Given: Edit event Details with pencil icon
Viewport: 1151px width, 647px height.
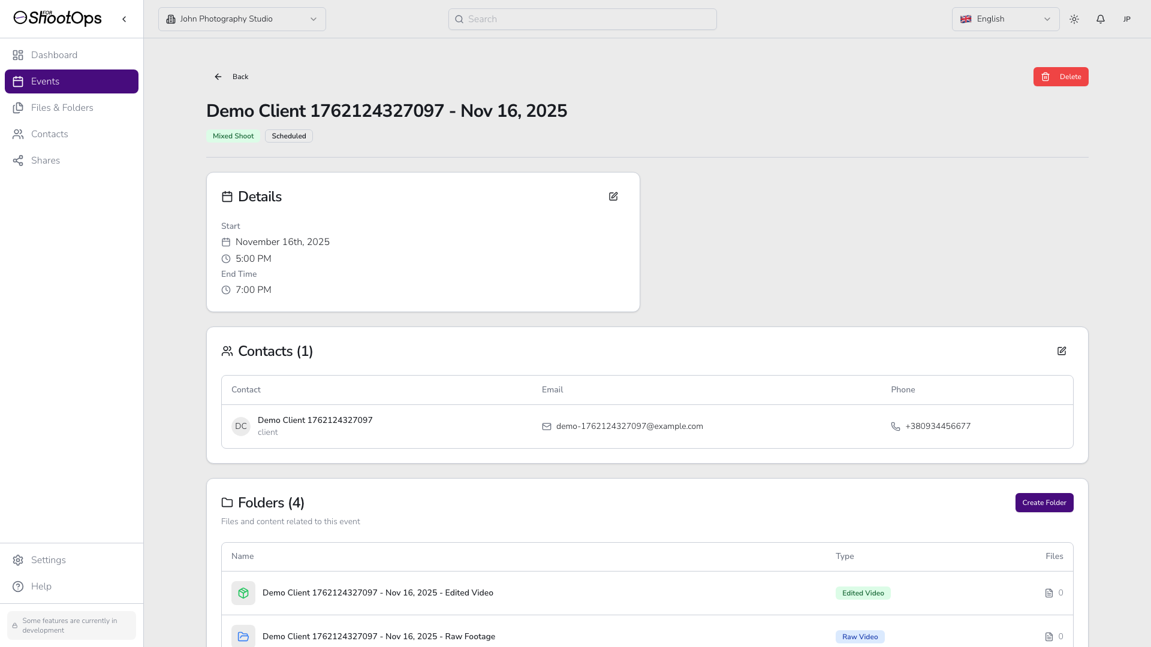Looking at the screenshot, I should pos(613,196).
